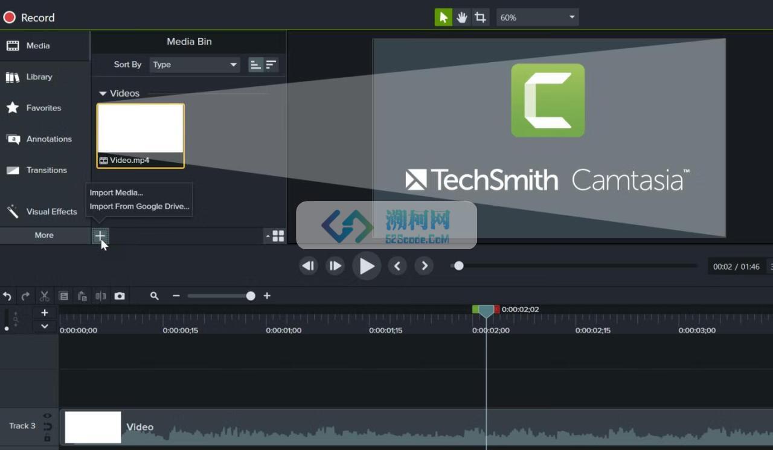
Task: Toggle Track 3 magnetic track
Action: tap(47, 427)
